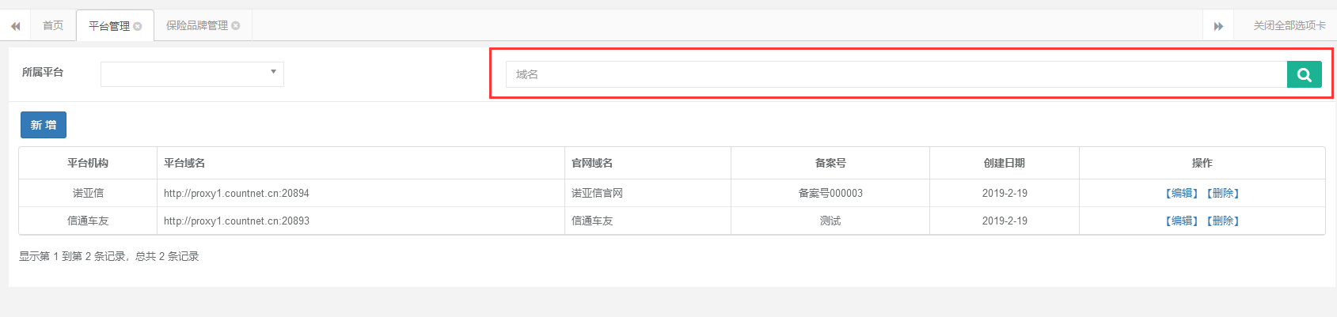Click the 平台域名 column header
Image resolution: width=1337 pixels, height=317 pixels.
[x=184, y=163]
